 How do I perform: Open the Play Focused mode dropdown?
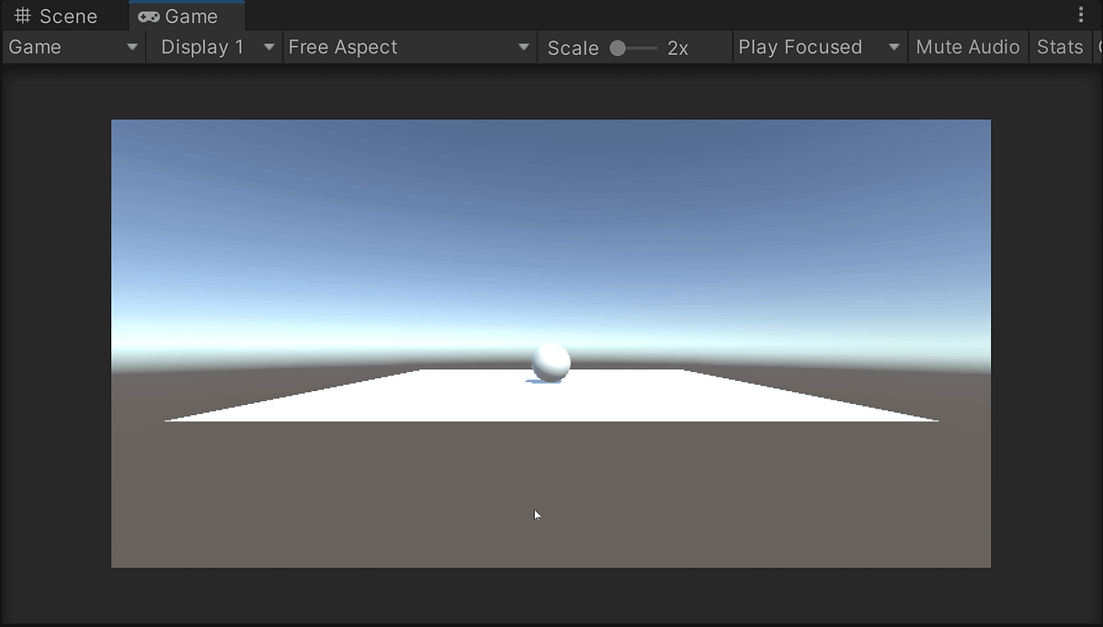(809, 47)
